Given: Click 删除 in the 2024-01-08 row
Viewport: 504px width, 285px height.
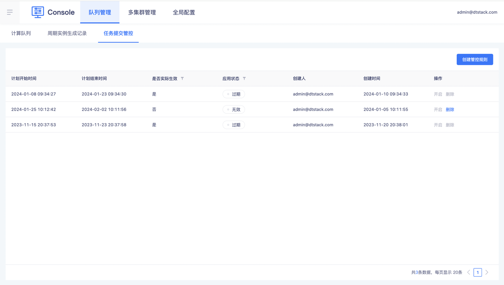Looking at the screenshot, I should tap(450, 94).
